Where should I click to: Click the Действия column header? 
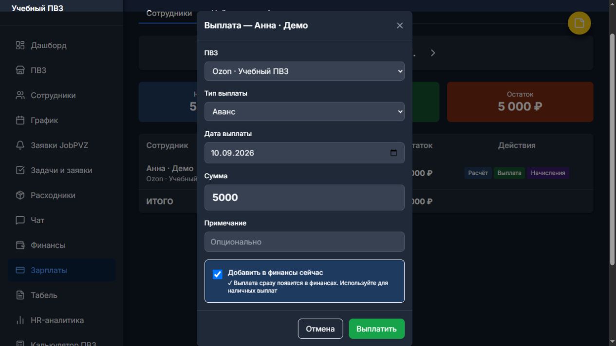point(517,145)
